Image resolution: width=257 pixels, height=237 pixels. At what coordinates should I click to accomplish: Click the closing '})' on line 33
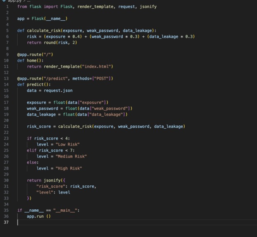click(29, 198)
